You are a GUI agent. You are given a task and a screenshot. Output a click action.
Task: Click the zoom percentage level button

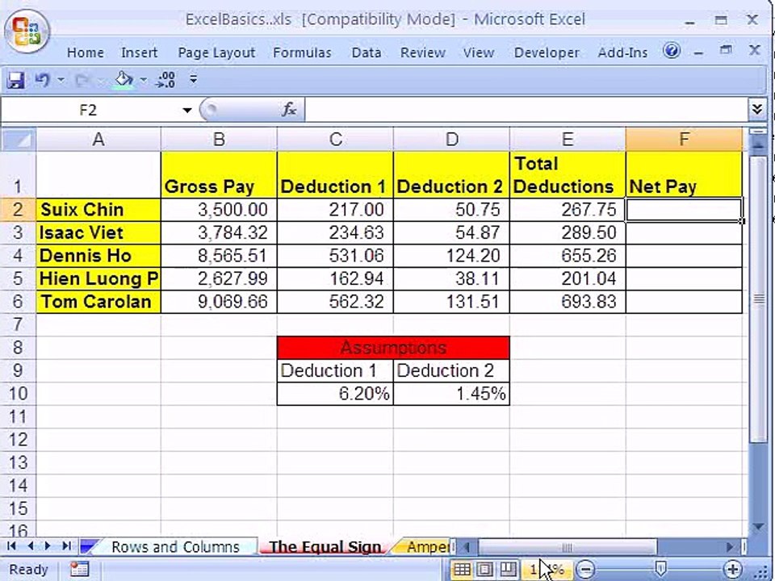point(547,569)
